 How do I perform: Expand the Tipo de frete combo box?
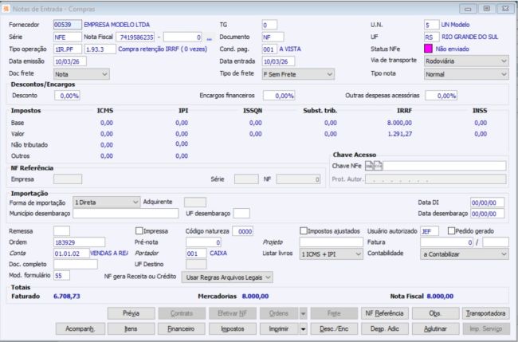(x=298, y=74)
